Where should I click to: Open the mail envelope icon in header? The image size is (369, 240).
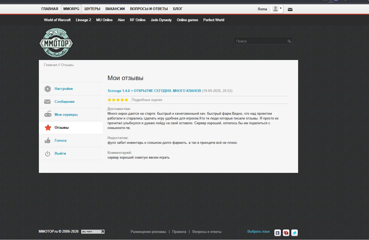[x=290, y=9]
